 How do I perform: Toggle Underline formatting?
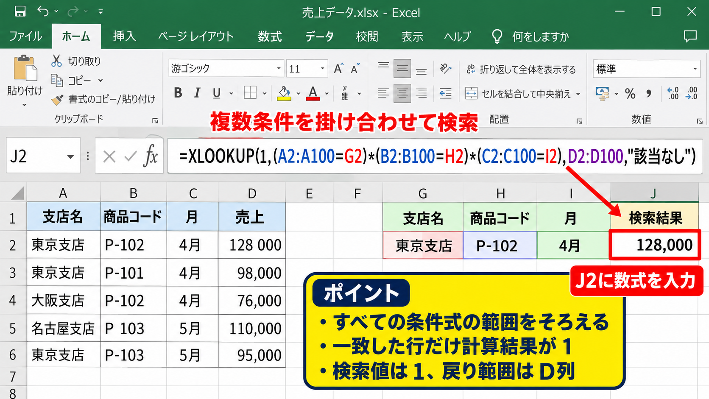pyautogui.click(x=217, y=93)
